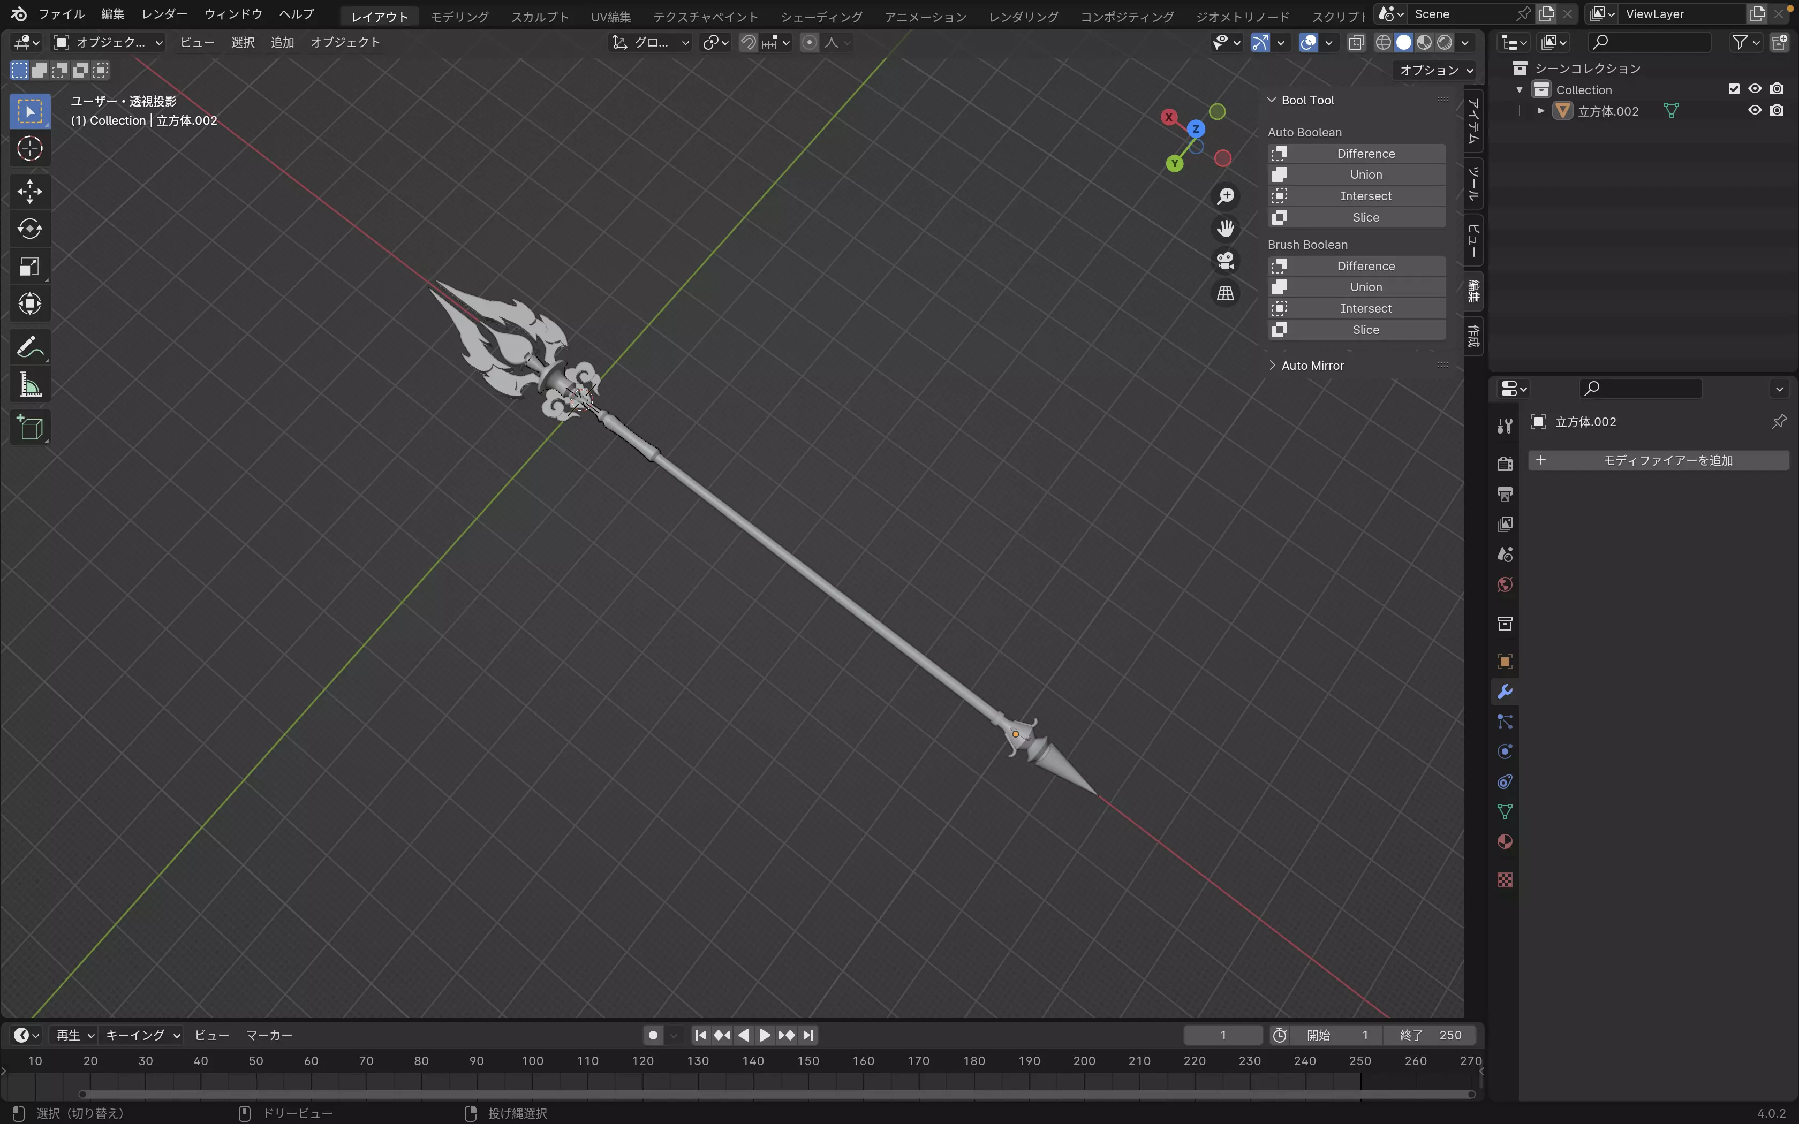Screen dimensions: 1799x1124
Task: Open the World properties tab
Action: click(1505, 584)
